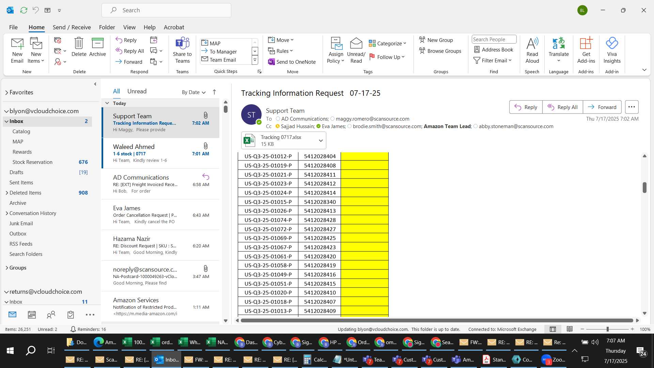654x368 pixels.
Task: Click Reply All button in reading pane
Action: tap(562, 107)
